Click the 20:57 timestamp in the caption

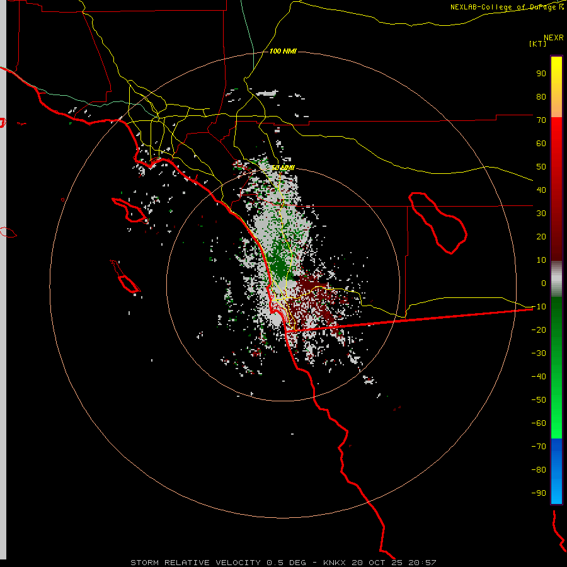422,563
